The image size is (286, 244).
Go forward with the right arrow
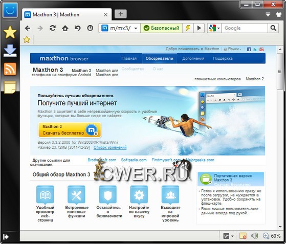(x=40, y=28)
